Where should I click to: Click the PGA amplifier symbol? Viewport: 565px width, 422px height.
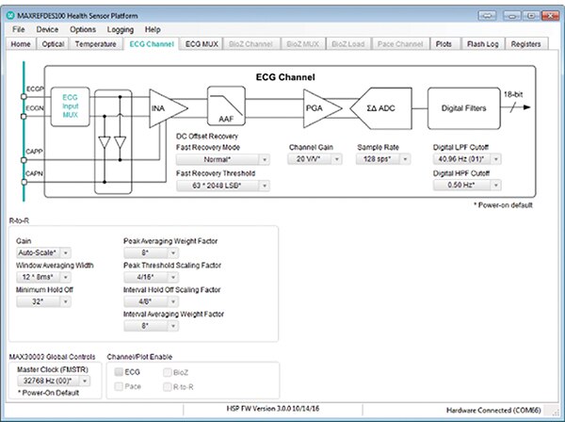[x=314, y=106]
